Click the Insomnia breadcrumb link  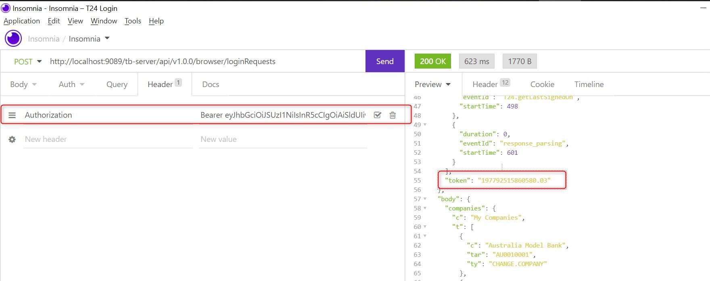(44, 39)
